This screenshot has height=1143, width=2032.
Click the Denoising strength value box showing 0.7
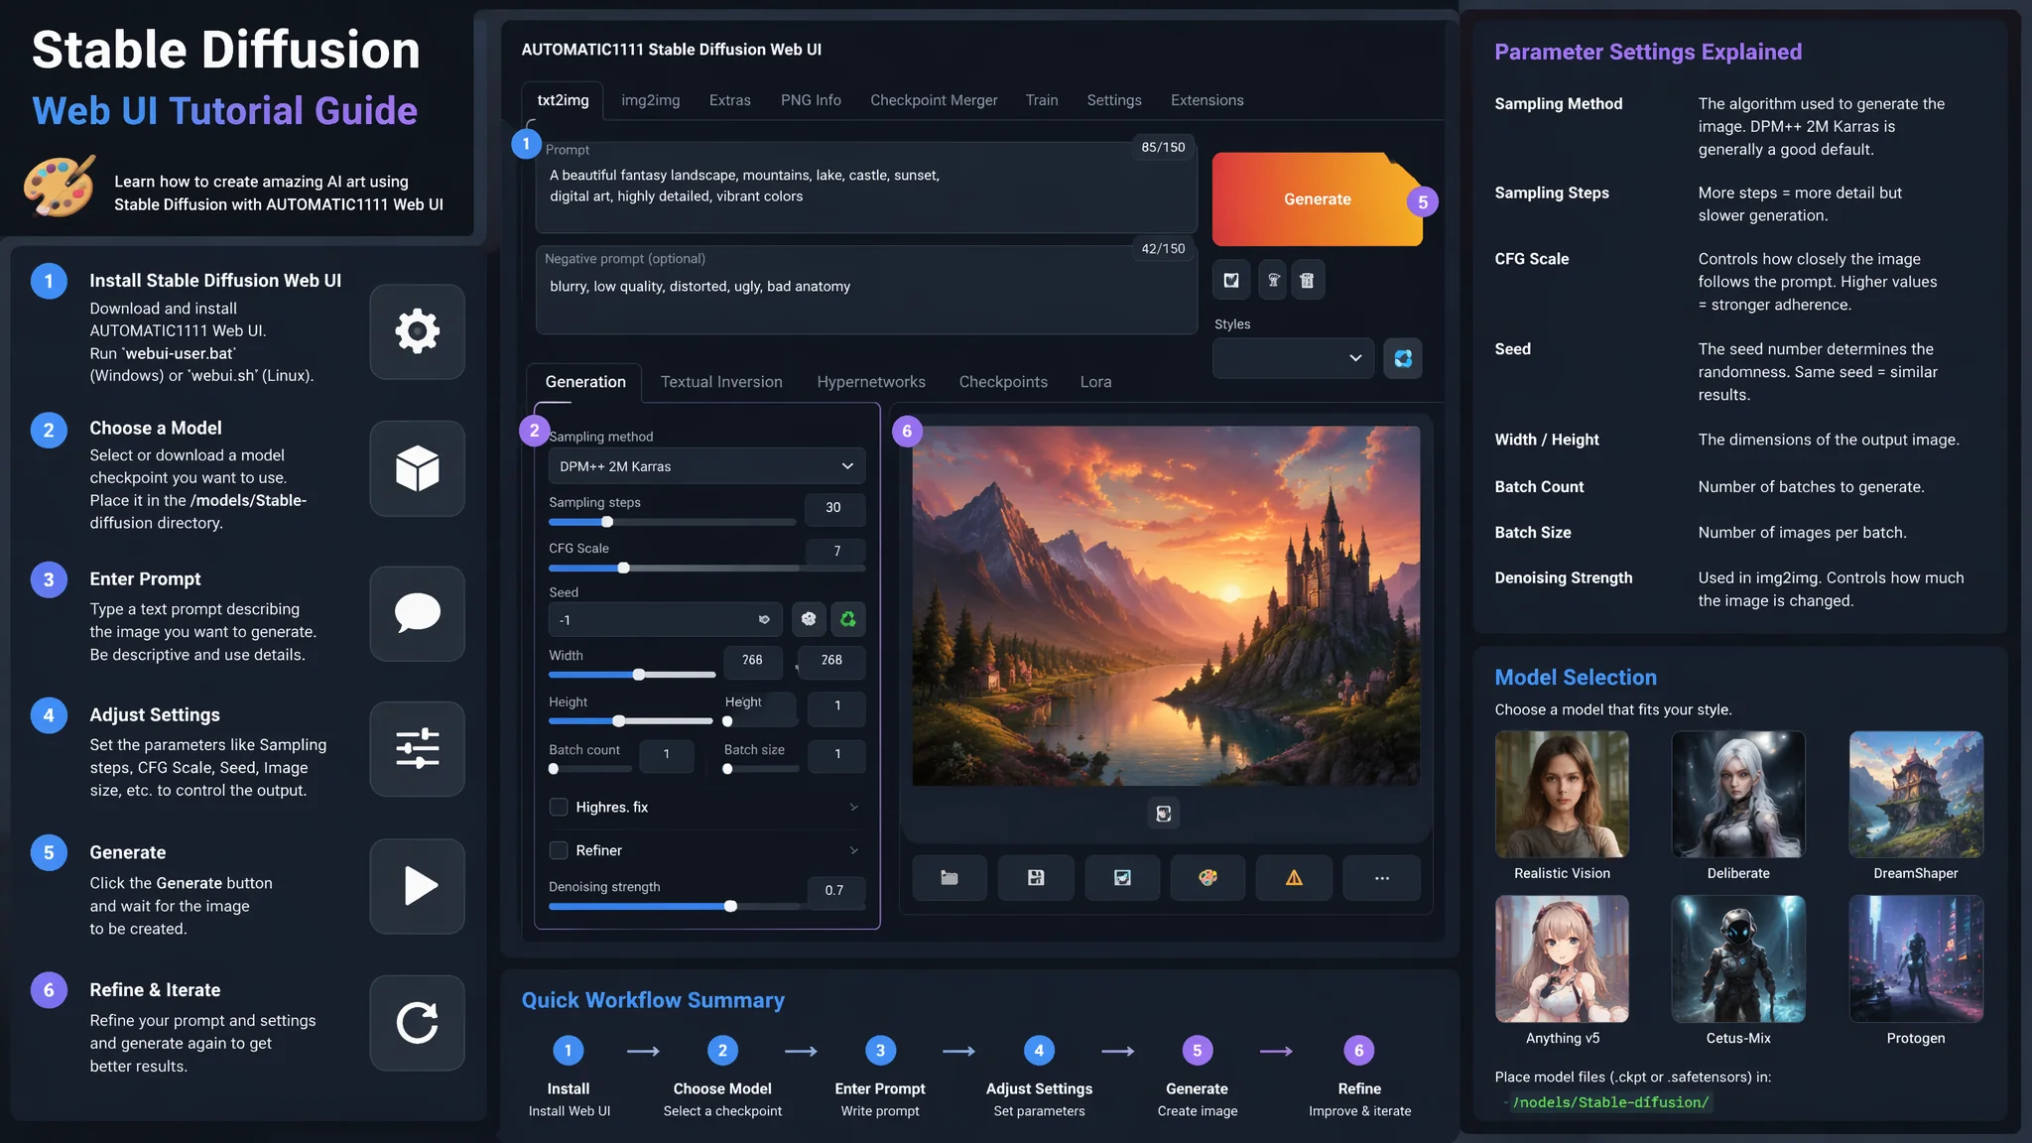pyautogui.click(x=834, y=890)
